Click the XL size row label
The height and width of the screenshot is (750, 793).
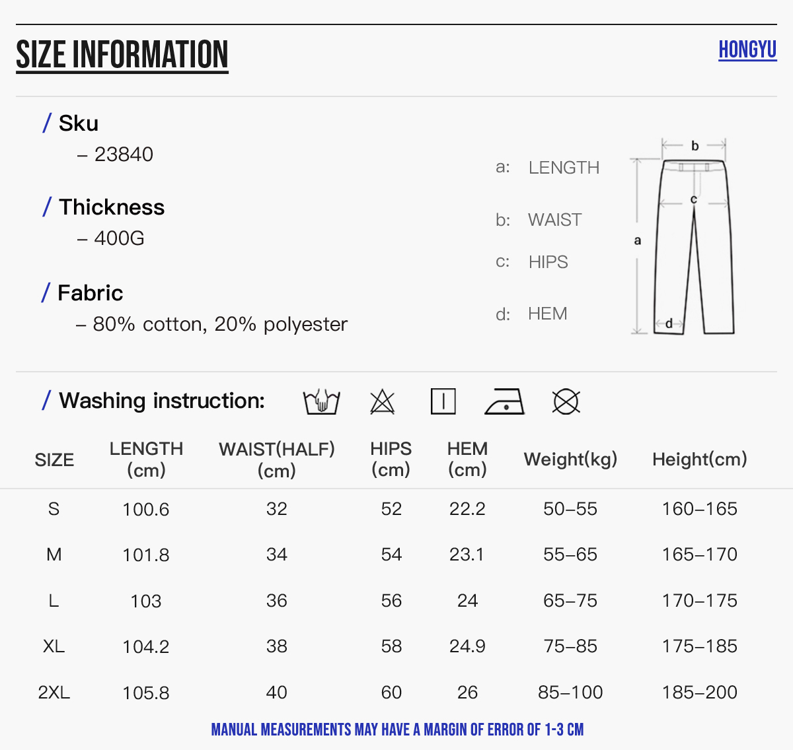(54, 646)
